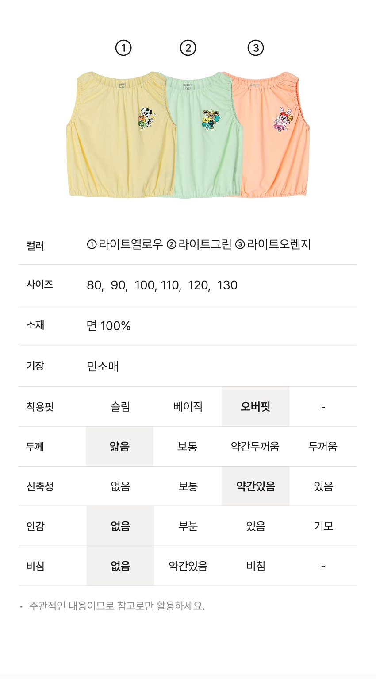Viewport: 376px width, 679px height.
Task: Click 면 100% material text
Action: (x=109, y=326)
